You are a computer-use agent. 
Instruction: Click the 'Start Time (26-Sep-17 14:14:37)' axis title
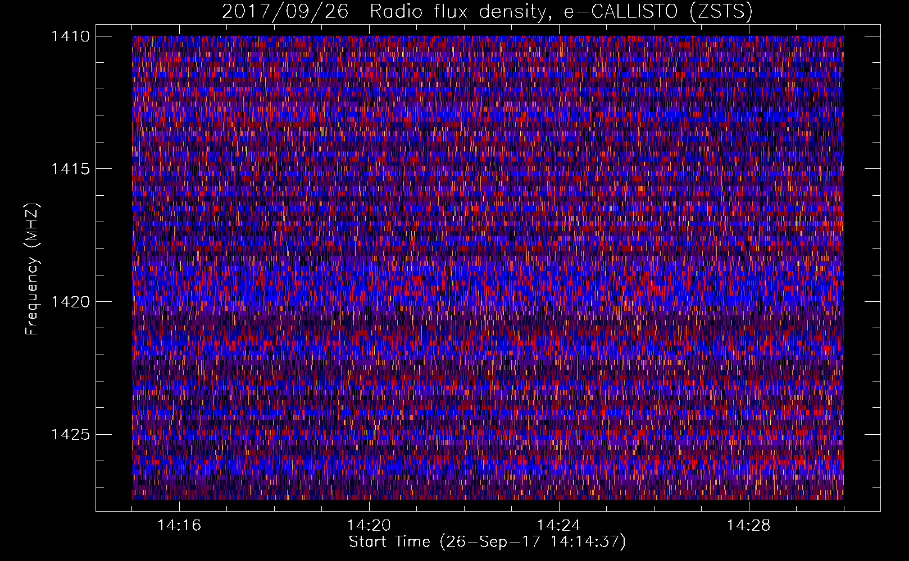(x=487, y=542)
